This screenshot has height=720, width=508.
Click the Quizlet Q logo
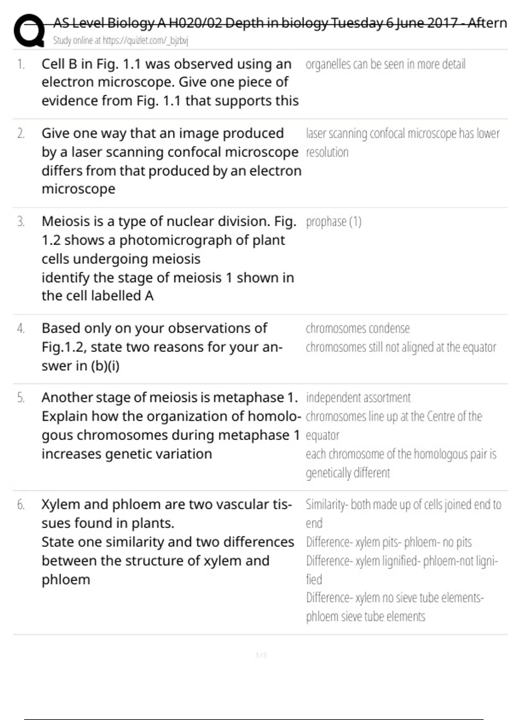tap(29, 31)
